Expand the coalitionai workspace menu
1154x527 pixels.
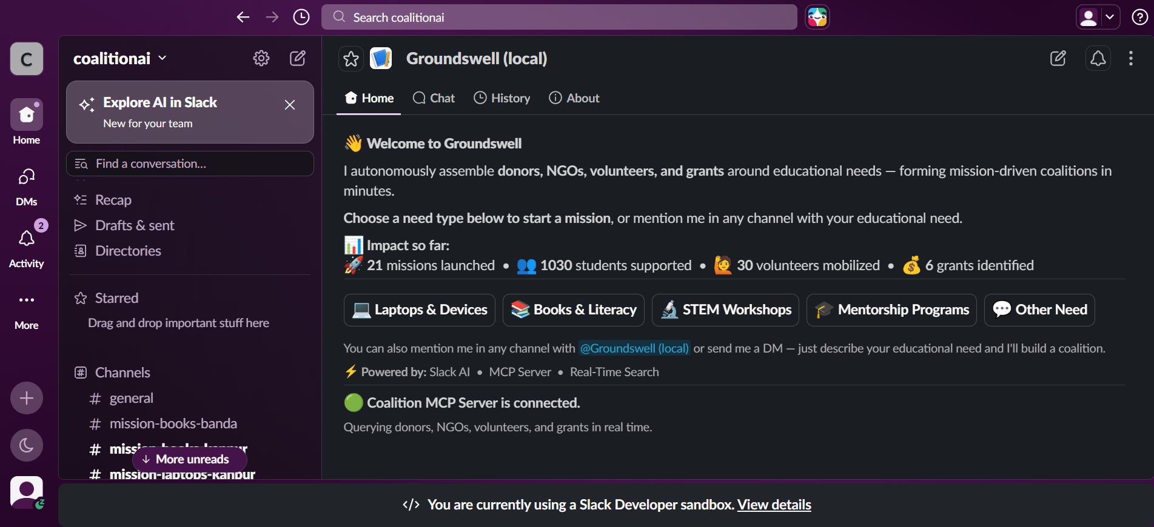click(x=120, y=58)
